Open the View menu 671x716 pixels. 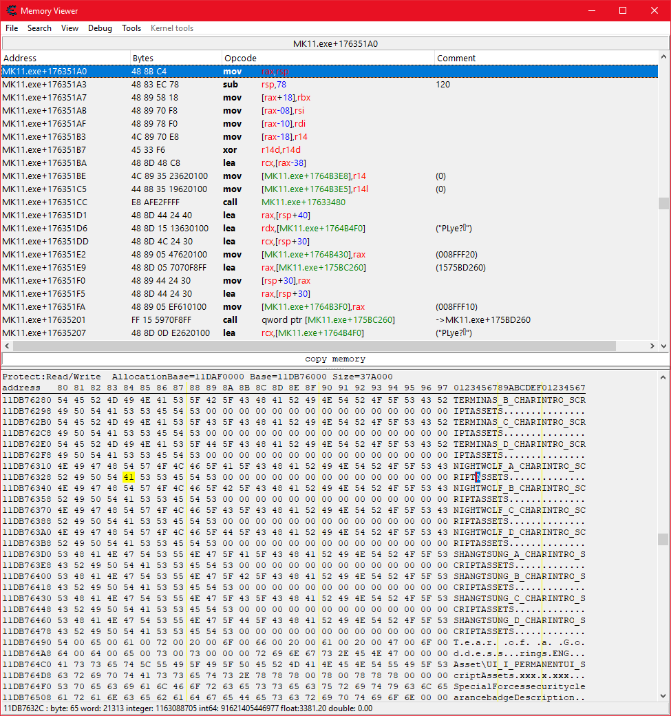point(70,28)
